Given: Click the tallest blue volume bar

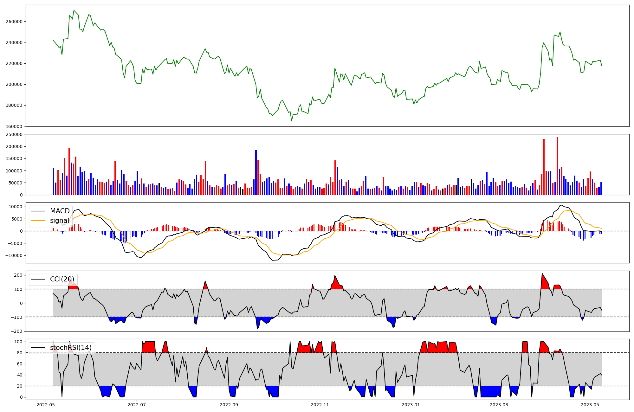Looking at the screenshot, I should [x=256, y=173].
